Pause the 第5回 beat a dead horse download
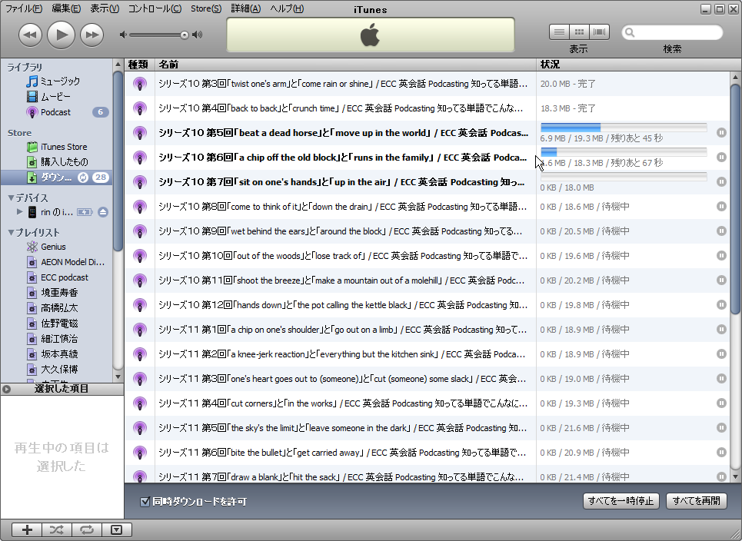The image size is (742, 541). [x=721, y=133]
